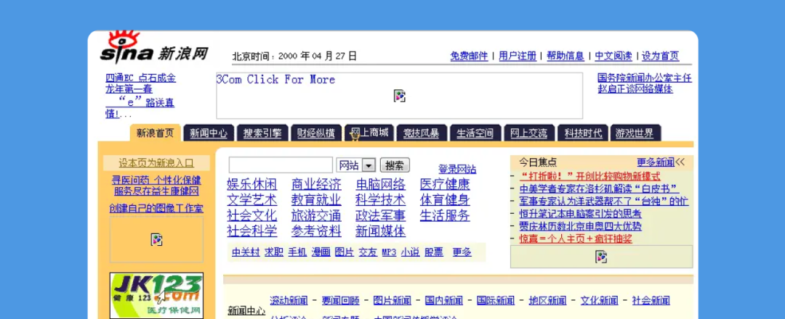Click the 求职 quick link
The height and width of the screenshot is (319, 785).
274,252
